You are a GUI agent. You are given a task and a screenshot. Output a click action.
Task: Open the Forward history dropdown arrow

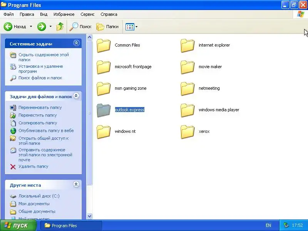coord(50,27)
